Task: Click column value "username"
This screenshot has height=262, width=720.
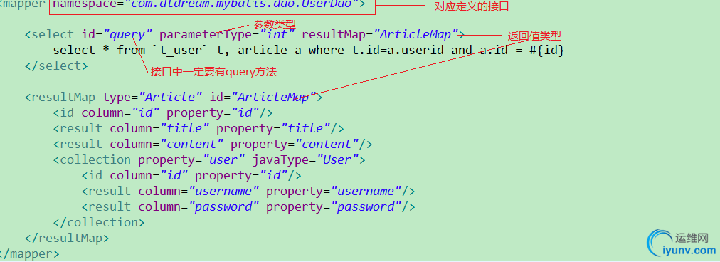Action: pos(223,191)
